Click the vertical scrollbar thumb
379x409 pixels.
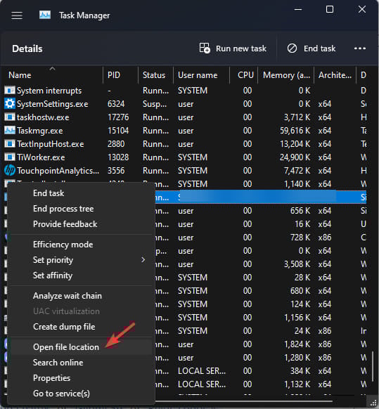click(373, 366)
